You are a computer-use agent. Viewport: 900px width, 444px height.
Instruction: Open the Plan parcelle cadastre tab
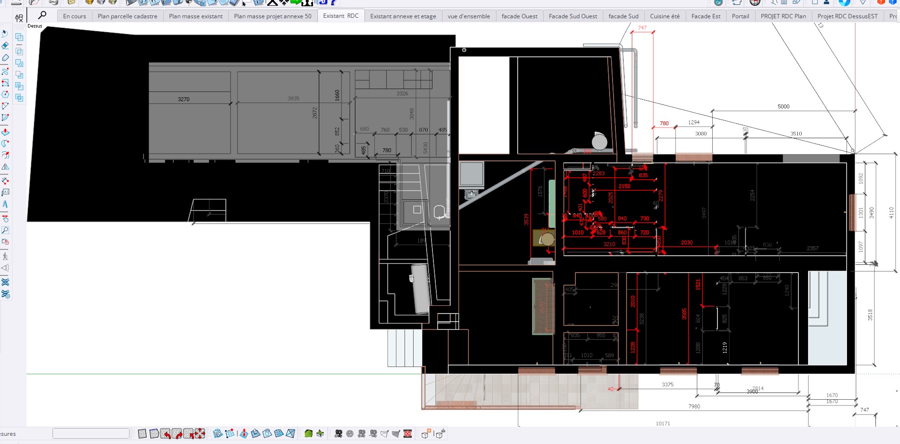(x=128, y=16)
